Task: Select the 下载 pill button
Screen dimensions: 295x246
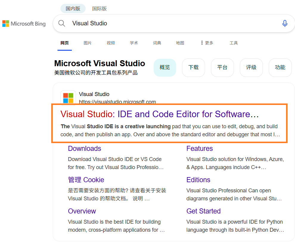Action: (x=193, y=68)
